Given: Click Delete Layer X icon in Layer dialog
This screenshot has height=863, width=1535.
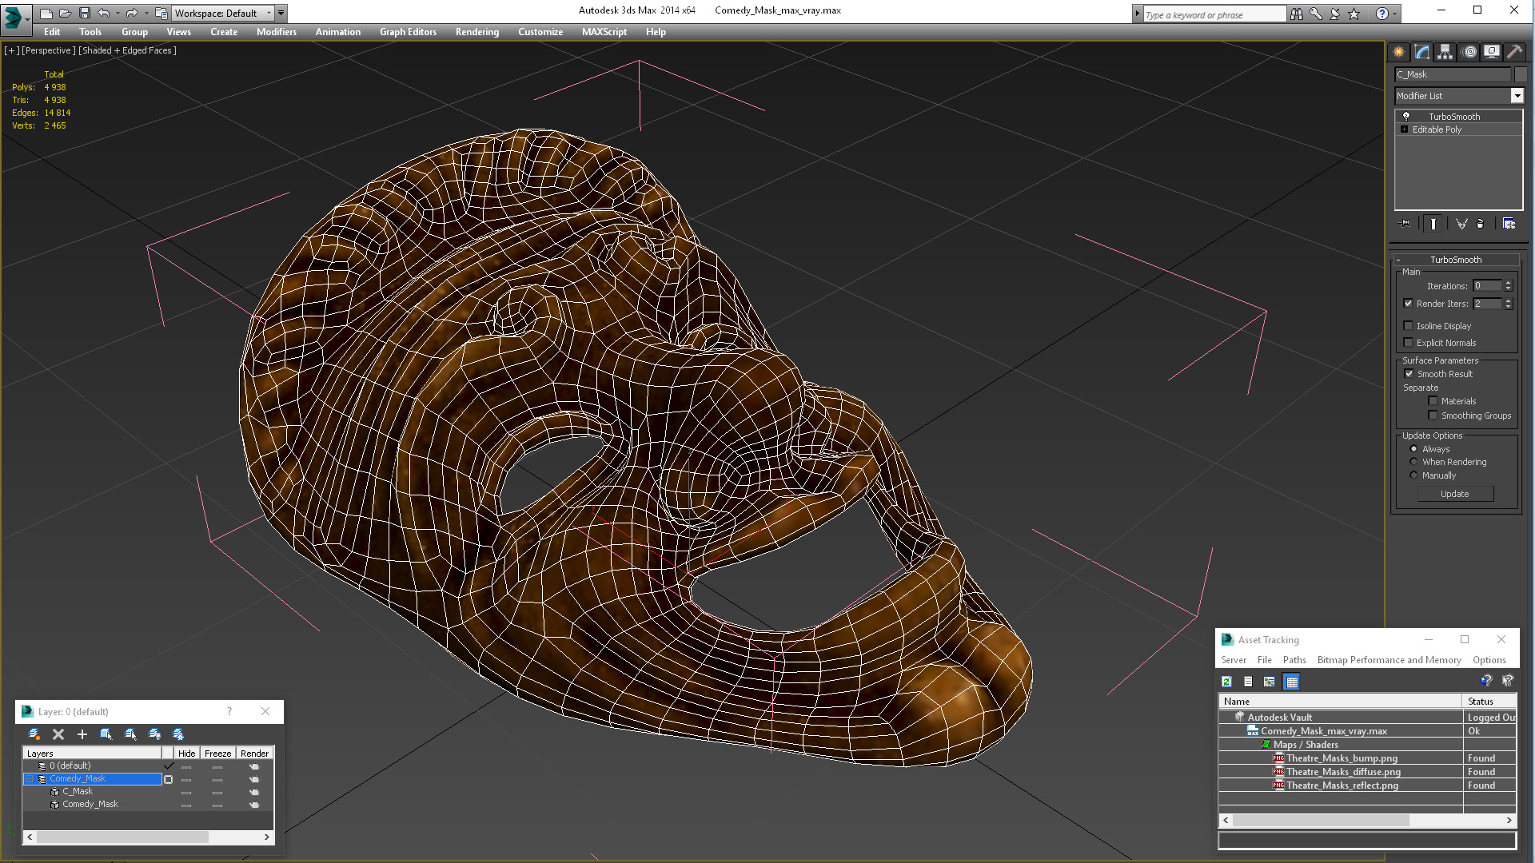Looking at the screenshot, I should (58, 734).
